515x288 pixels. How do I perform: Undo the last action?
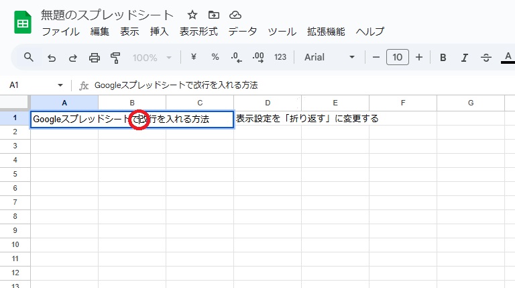(51, 58)
